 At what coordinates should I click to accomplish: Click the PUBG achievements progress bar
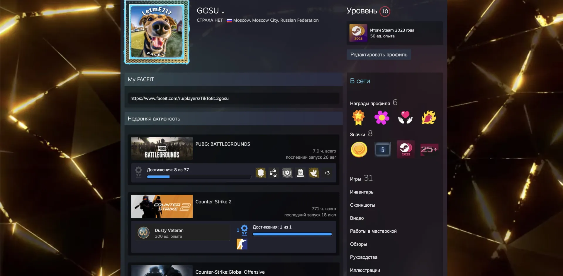(x=199, y=177)
